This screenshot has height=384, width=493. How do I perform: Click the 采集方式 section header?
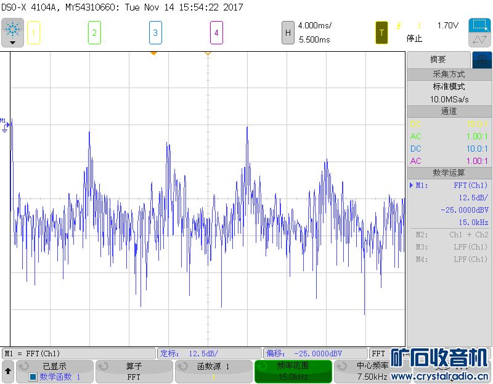449,74
